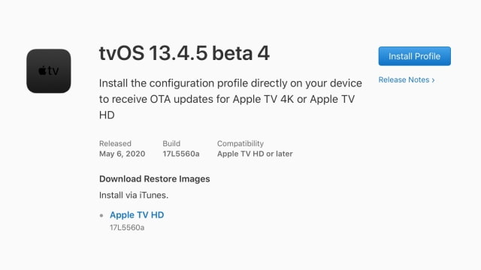481x270 pixels.
Task: Click the Compatibility value Apple TV HD or later
Action: 255,154
